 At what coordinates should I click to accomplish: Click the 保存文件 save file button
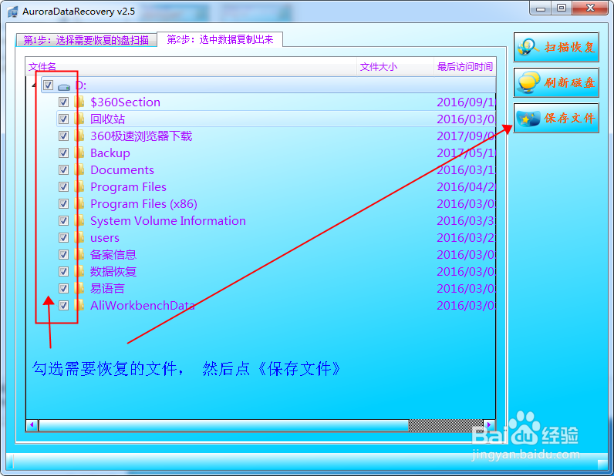tap(556, 118)
